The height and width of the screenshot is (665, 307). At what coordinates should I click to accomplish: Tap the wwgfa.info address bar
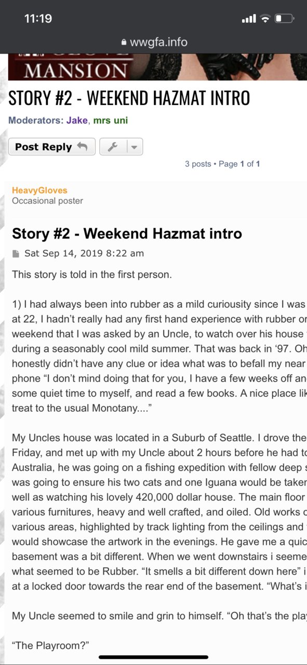click(153, 43)
